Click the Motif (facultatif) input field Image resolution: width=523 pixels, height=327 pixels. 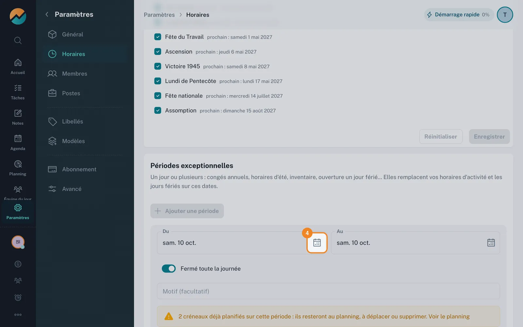point(328,291)
